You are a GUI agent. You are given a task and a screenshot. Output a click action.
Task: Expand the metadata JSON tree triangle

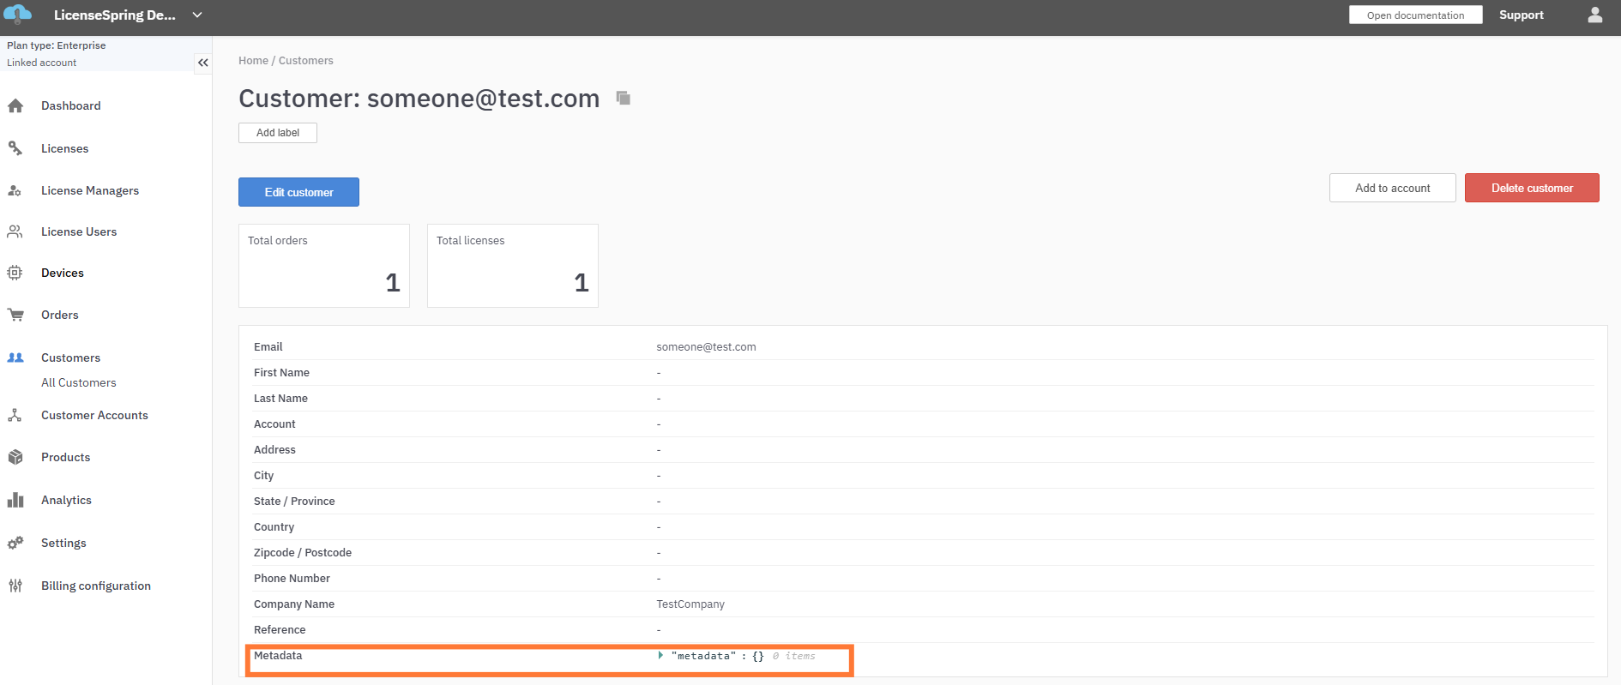[x=660, y=656]
